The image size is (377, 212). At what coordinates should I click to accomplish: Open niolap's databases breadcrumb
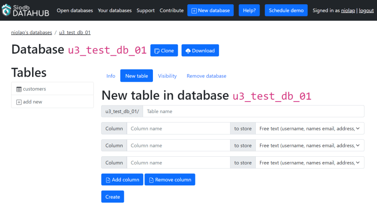pyautogui.click(x=32, y=33)
